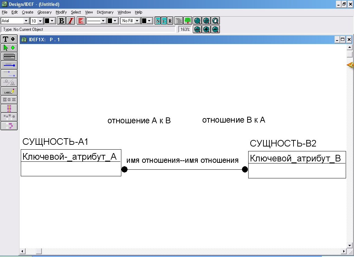Select the отношение A к B label
354x257 pixels.
139,121
